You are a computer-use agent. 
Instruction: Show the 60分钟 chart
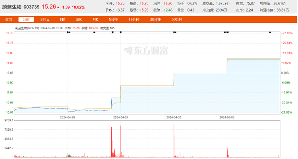pos(177,19)
